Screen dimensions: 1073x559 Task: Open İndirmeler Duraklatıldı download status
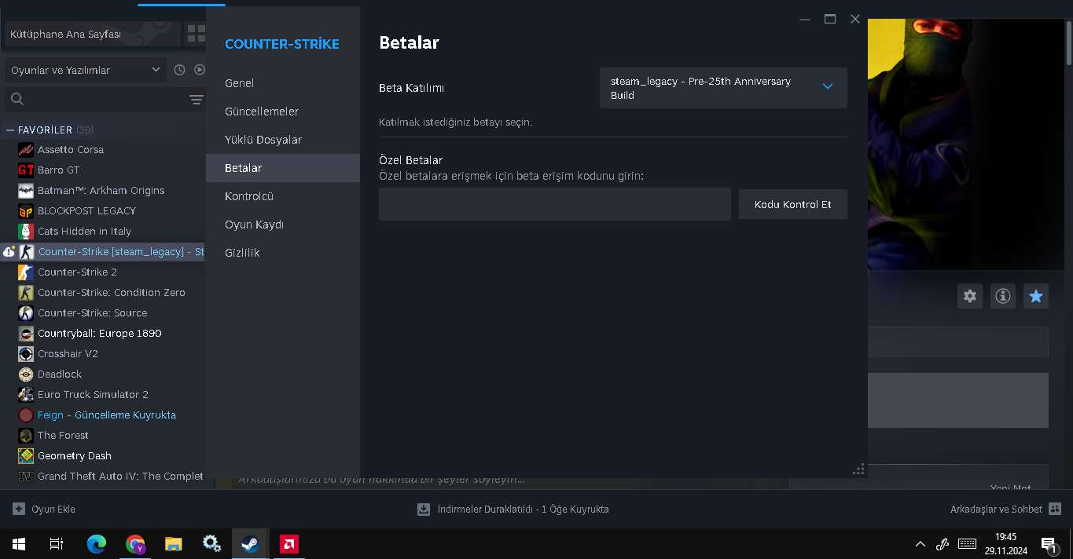pyautogui.click(x=523, y=509)
